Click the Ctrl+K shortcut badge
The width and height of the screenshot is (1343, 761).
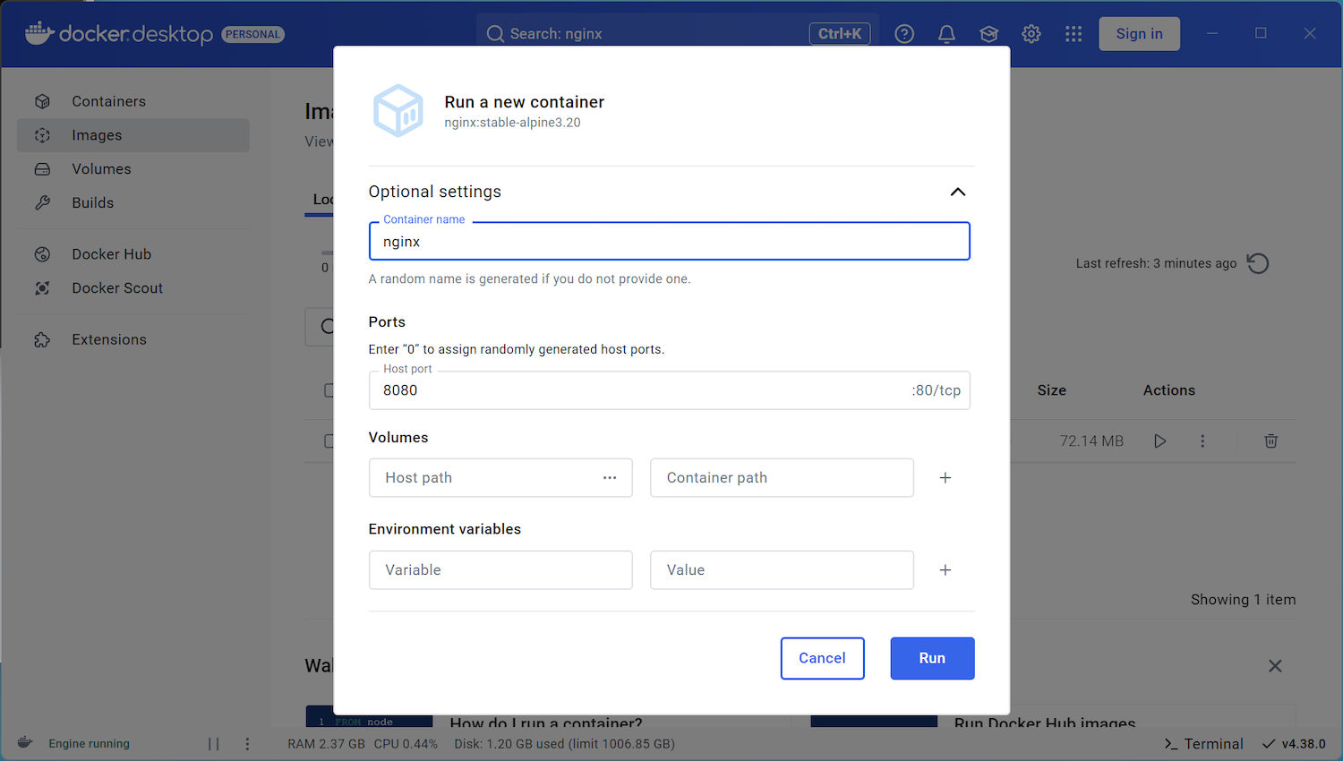(x=840, y=34)
